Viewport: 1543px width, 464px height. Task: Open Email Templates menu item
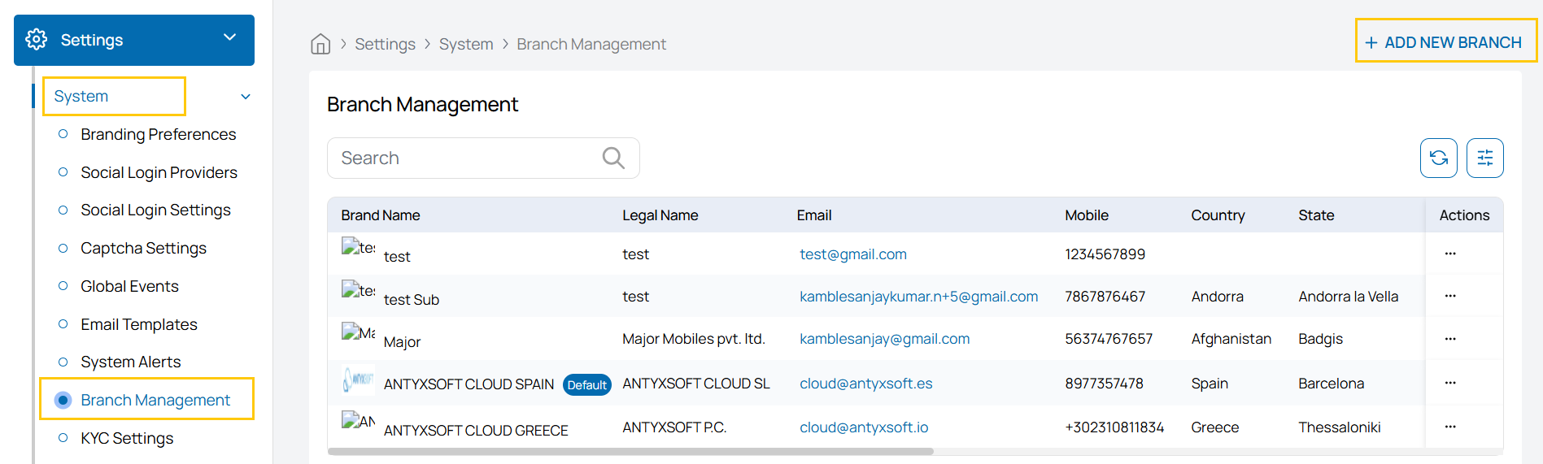point(138,324)
